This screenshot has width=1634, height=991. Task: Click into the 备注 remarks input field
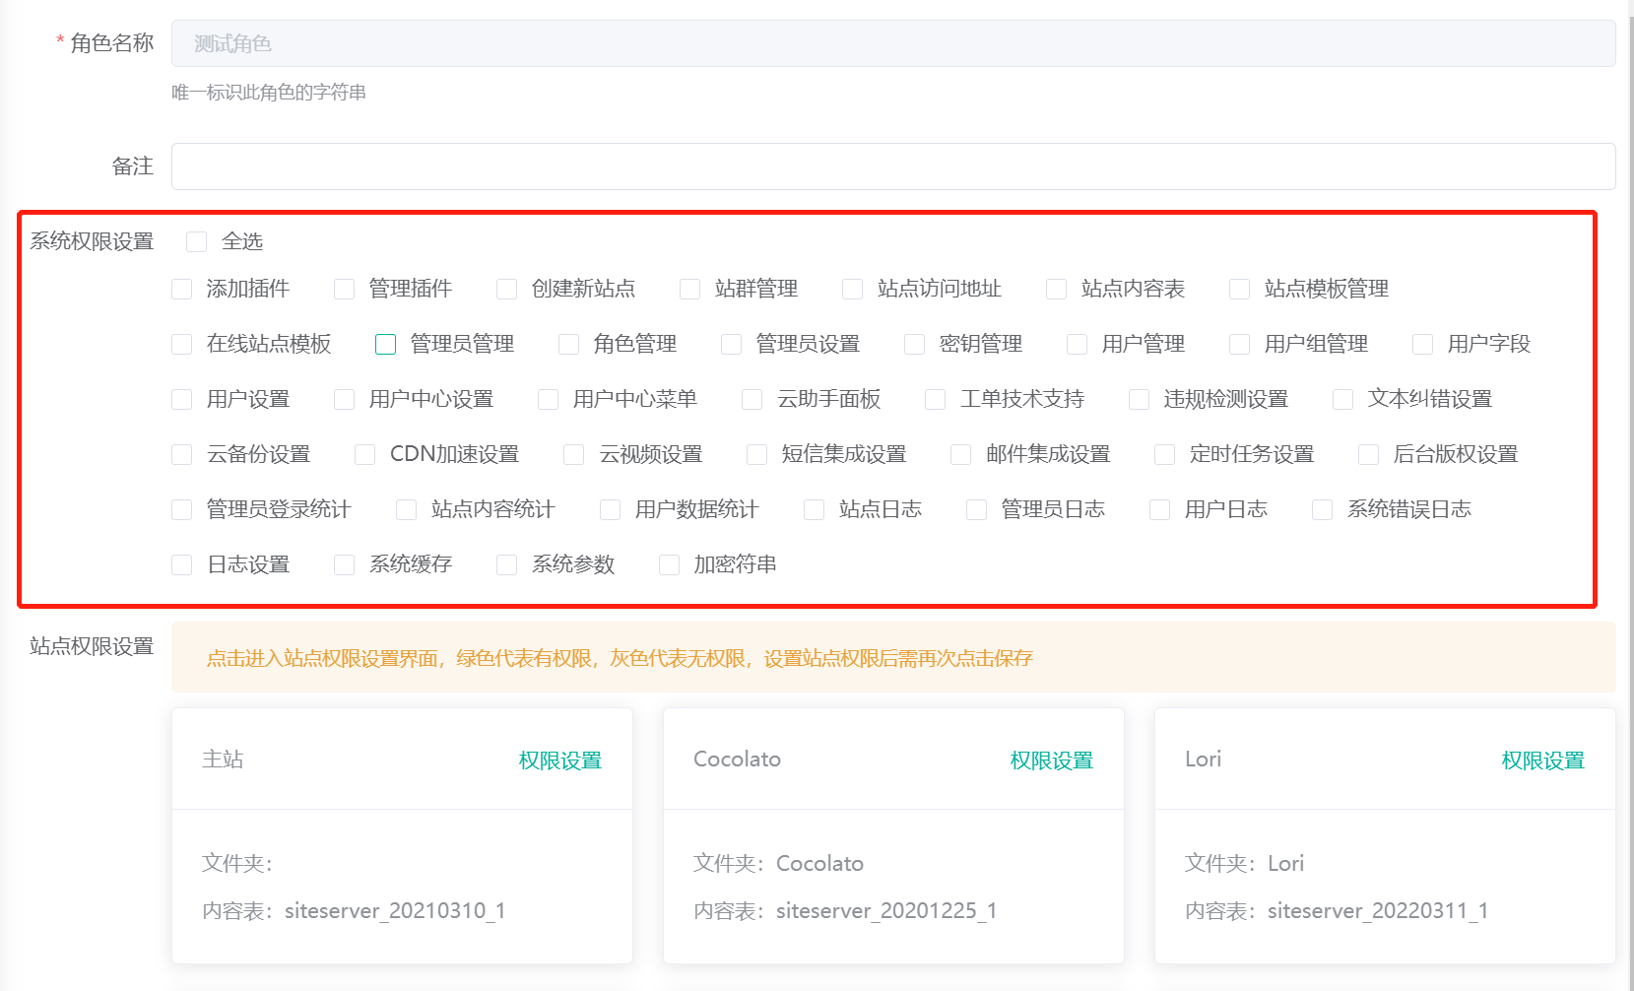tap(892, 166)
